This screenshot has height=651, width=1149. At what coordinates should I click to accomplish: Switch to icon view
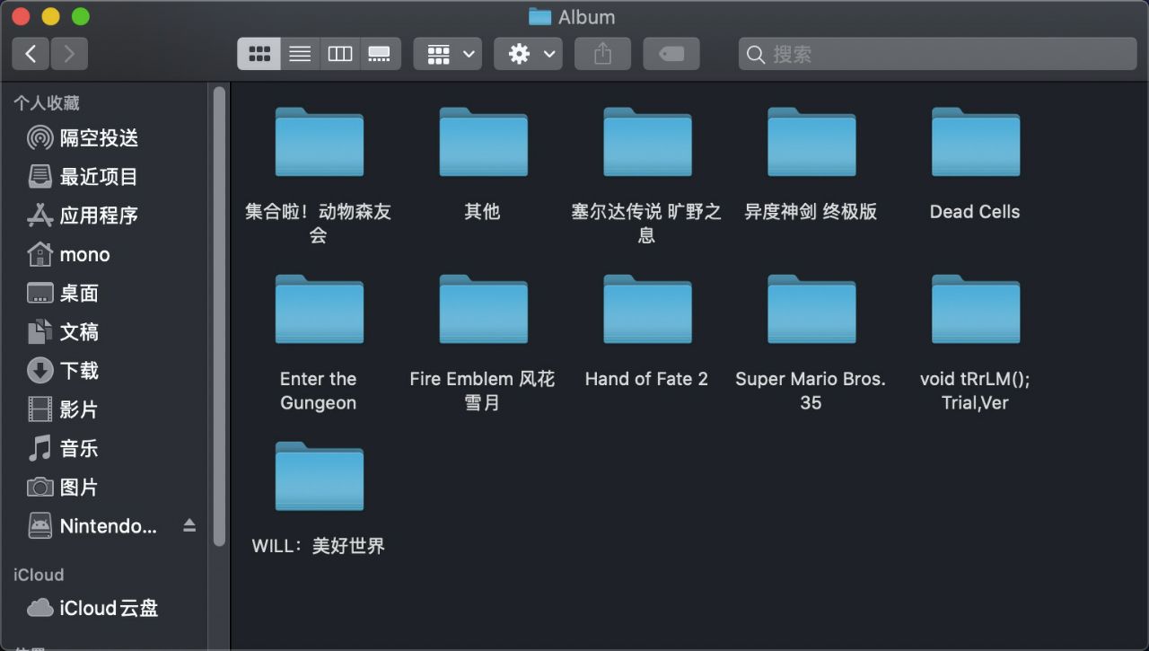(259, 54)
